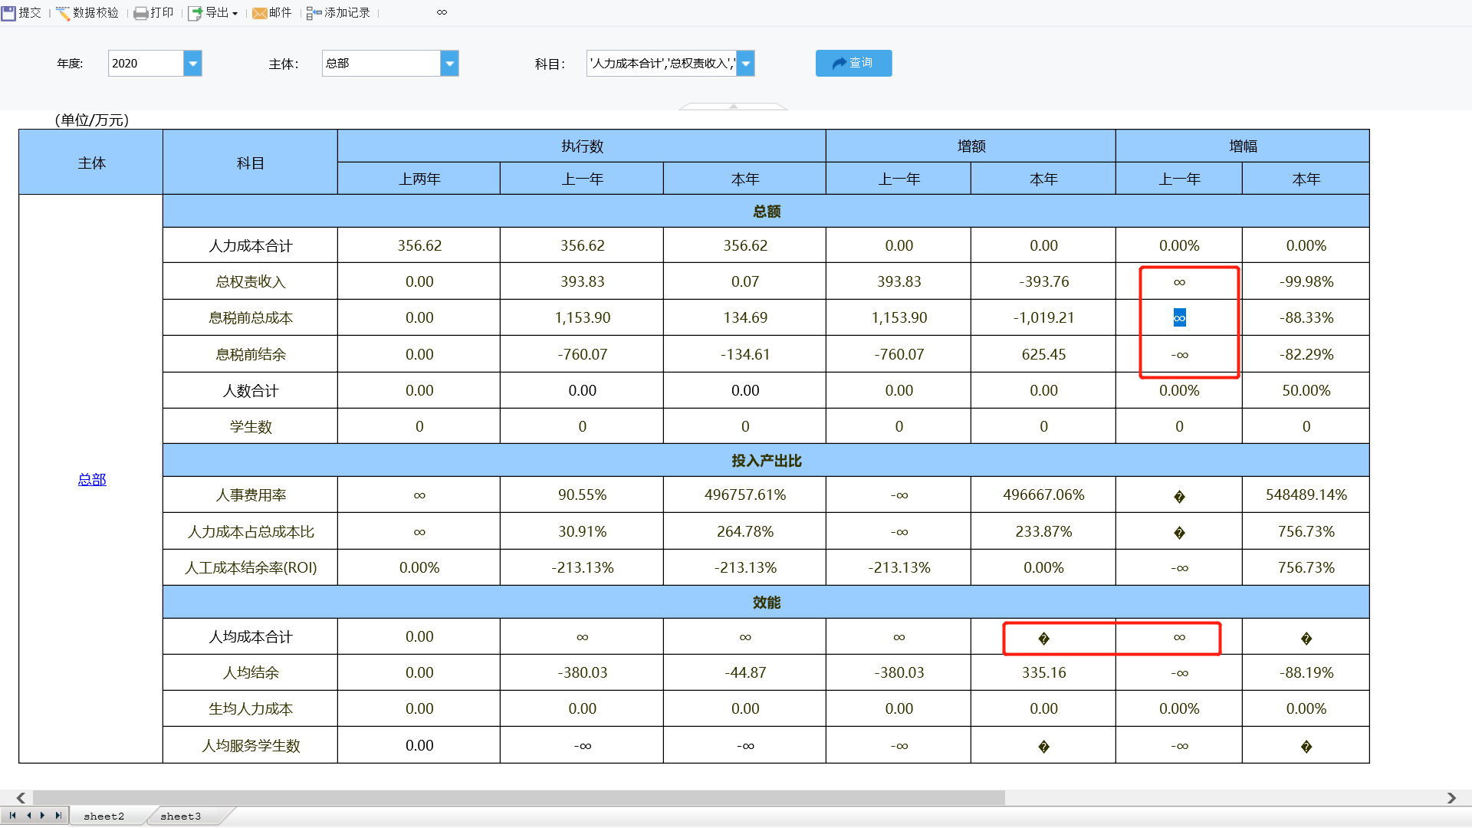Viewport: 1472px width, 828px height.
Task: Click the 科目 field with selected subjects
Action: pos(661,64)
